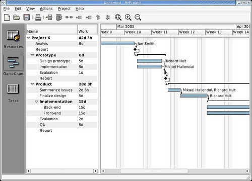The height and width of the screenshot is (181, 252).
Task: Click the Week 12 timeline header
Action: [192, 32]
